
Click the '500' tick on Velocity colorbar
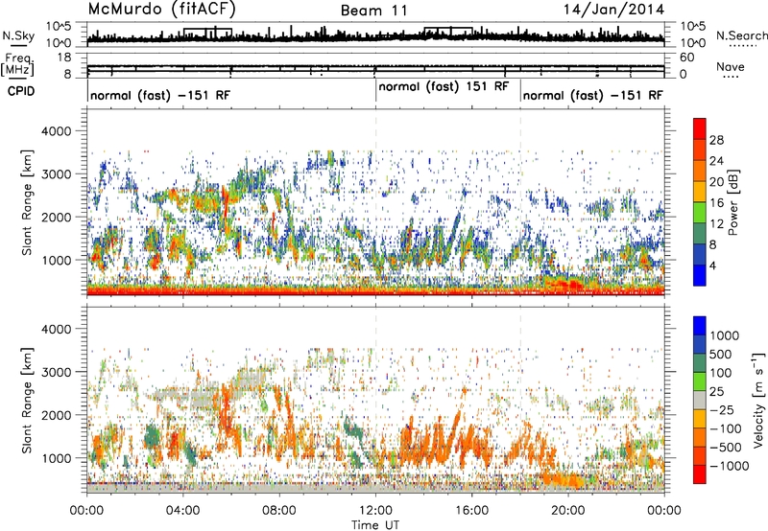point(721,355)
